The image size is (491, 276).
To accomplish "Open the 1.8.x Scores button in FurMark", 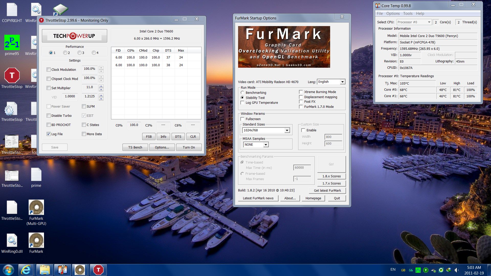I will [331, 176].
